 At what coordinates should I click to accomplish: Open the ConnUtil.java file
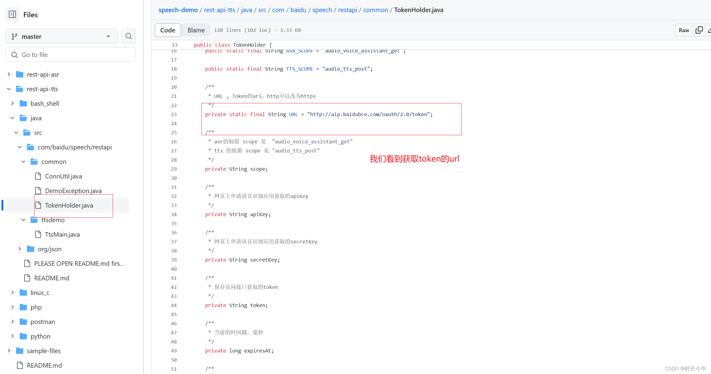point(63,176)
